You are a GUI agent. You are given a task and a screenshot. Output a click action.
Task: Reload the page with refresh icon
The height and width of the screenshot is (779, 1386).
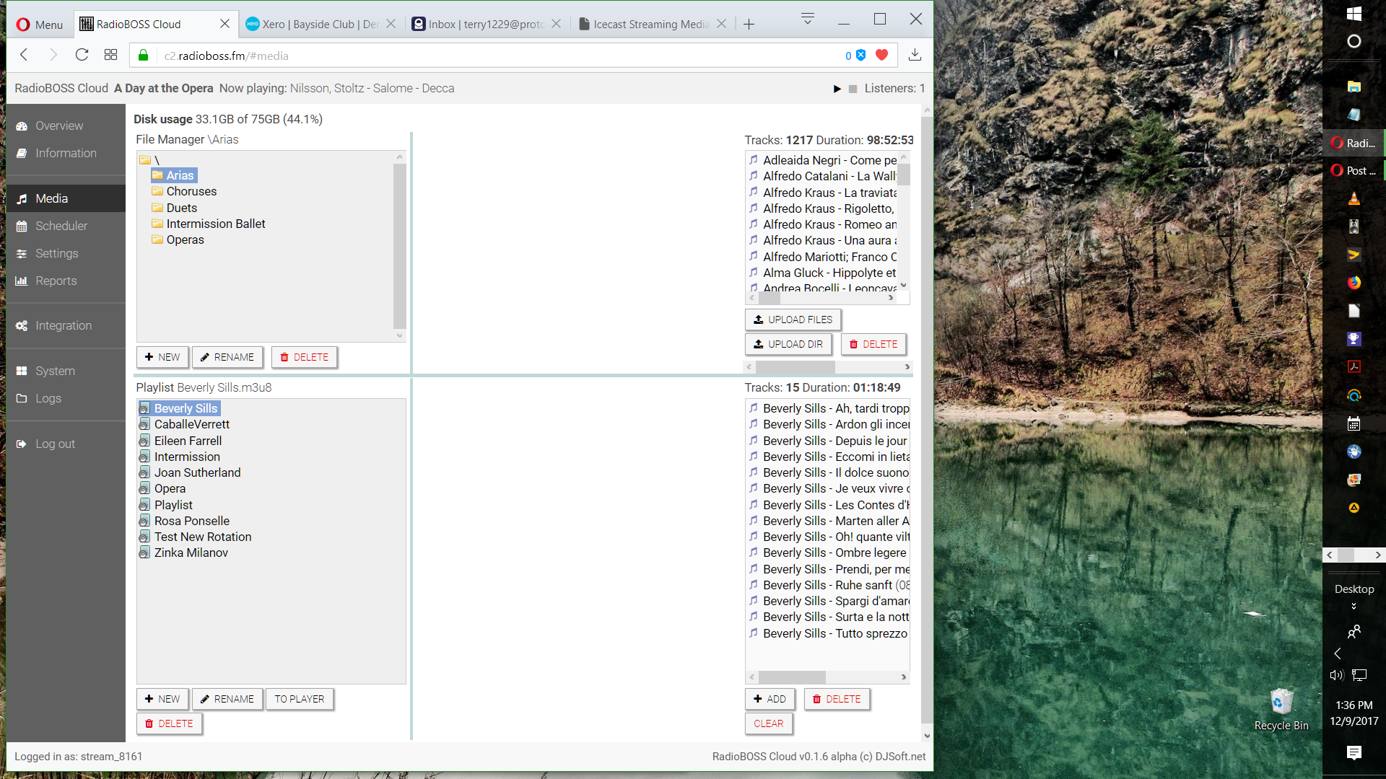(x=82, y=55)
